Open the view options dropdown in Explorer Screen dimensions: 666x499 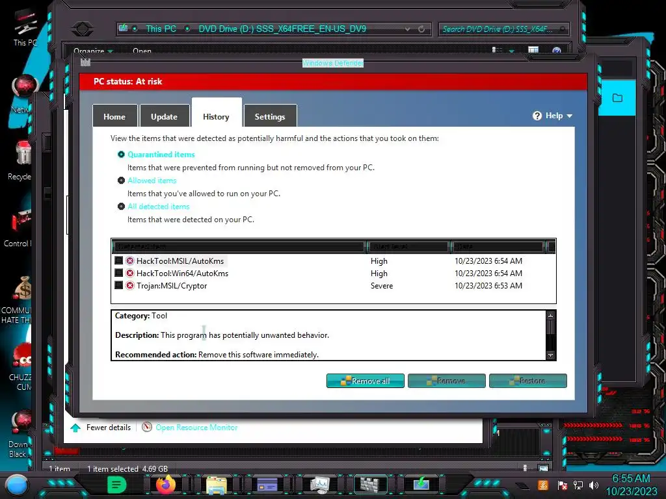(x=511, y=51)
